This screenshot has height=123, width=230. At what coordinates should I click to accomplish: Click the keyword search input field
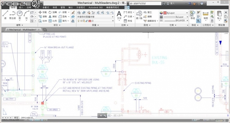point(145,4)
